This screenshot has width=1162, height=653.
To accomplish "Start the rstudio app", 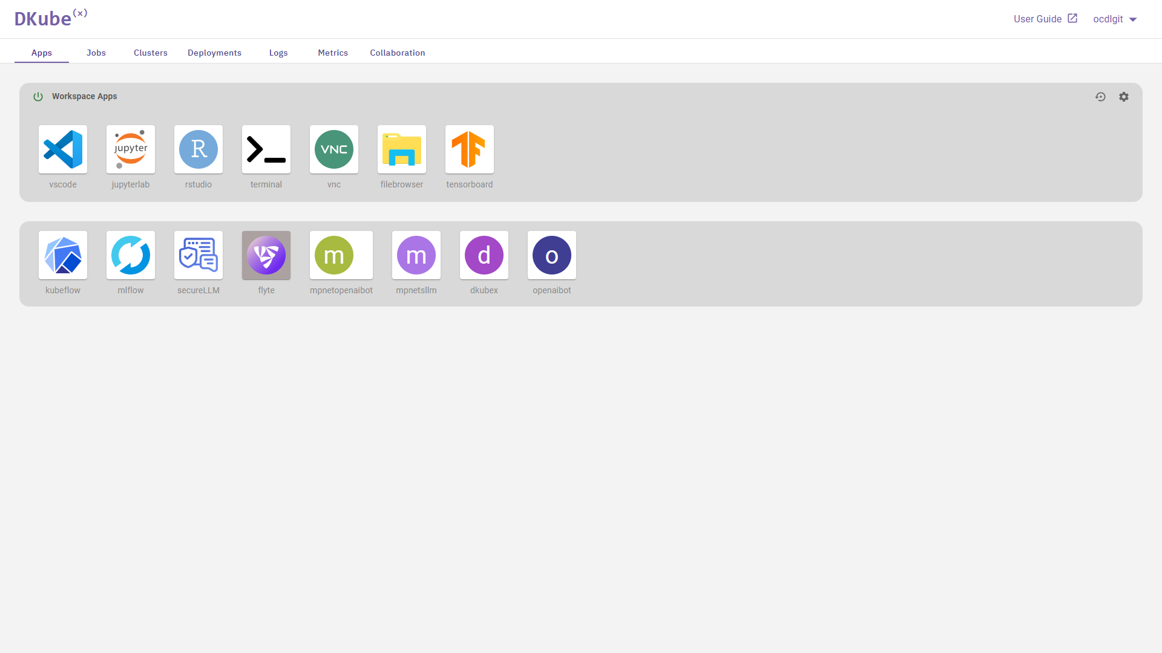I will click(199, 149).
